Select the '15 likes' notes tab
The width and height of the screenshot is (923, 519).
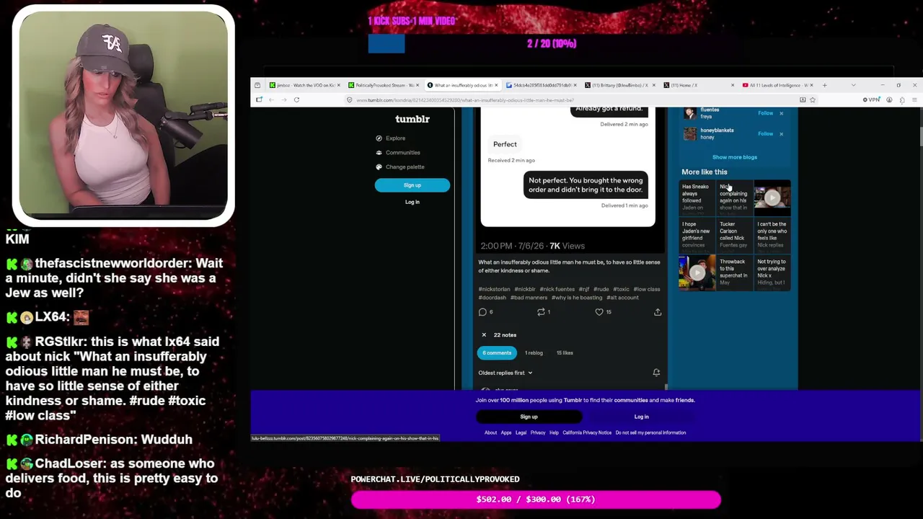(565, 353)
